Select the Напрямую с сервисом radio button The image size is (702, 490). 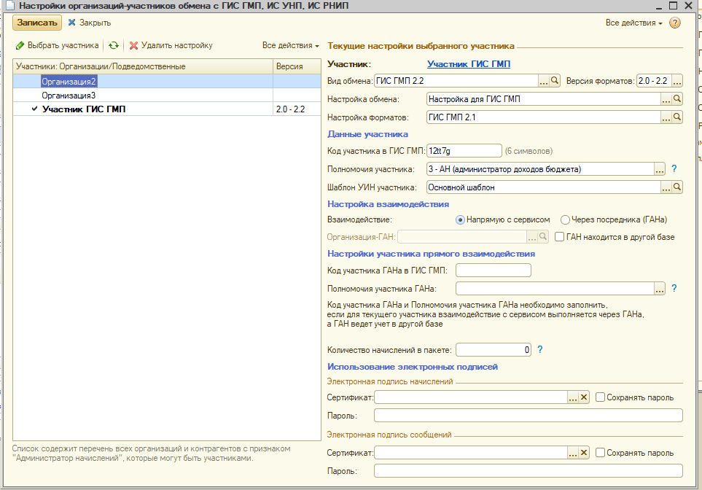460,219
